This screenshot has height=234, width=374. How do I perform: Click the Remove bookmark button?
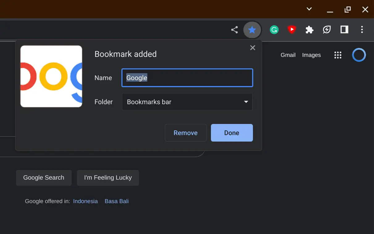186,133
